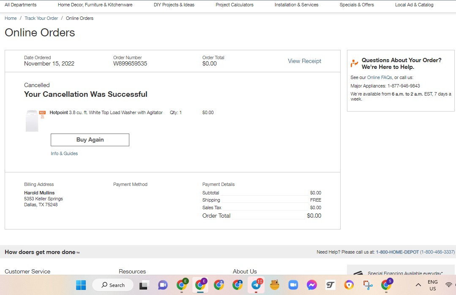Image resolution: width=456 pixels, height=295 pixels.
Task: Open the ENG US language switcher
Action: pos(433,285)
